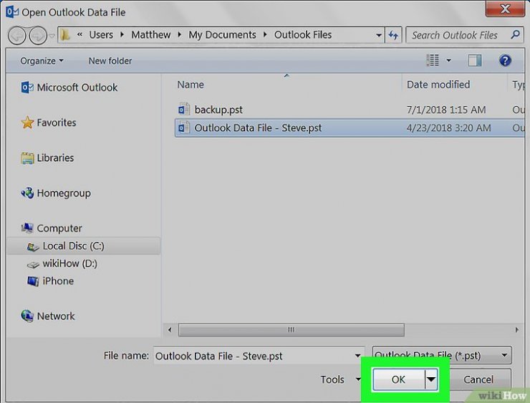Select iPhone device in navigation pane

(x=58, y=281)
